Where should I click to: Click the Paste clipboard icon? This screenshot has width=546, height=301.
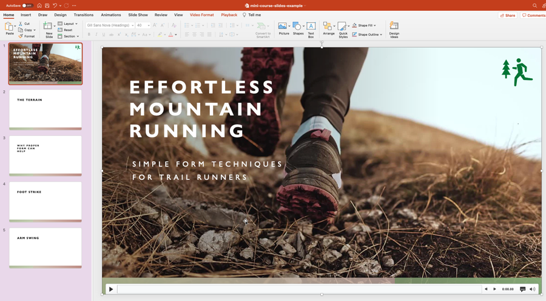[9, 27]
